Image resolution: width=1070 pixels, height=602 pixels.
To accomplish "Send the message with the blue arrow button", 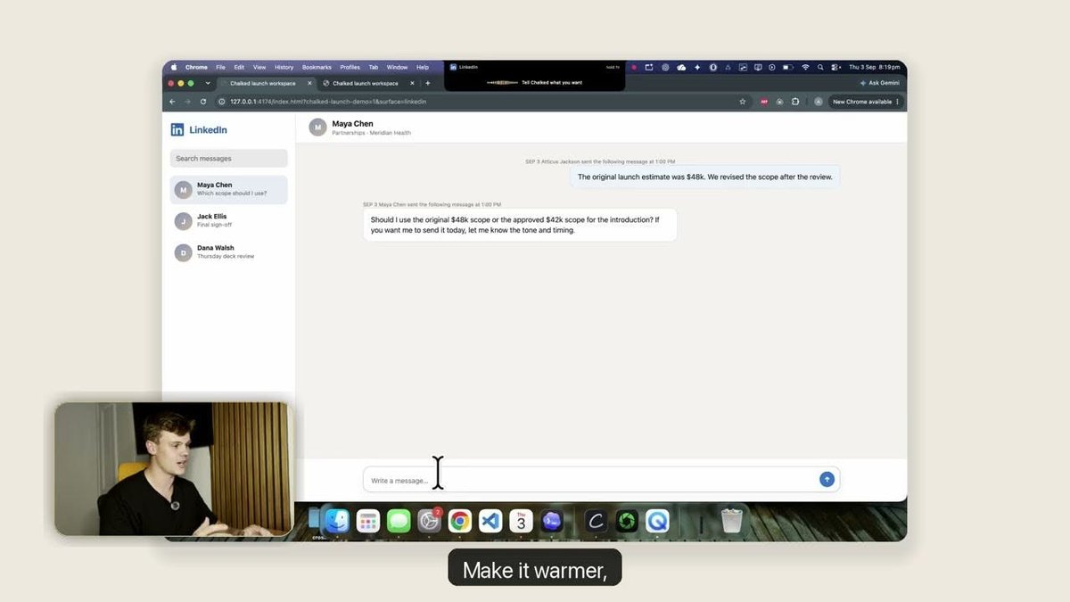I will coord(827,479).
